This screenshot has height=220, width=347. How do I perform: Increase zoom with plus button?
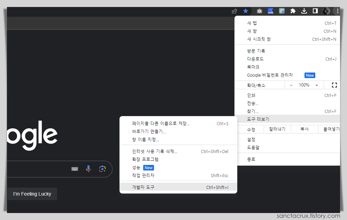[x=317, y=85]
